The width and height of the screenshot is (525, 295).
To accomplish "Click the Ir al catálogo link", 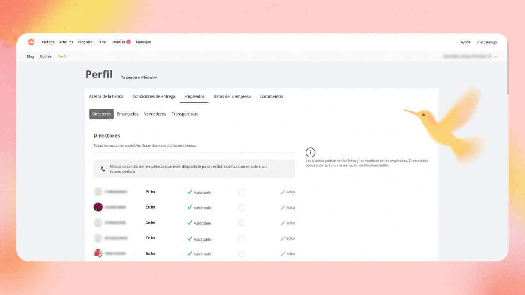I will coord(486,42).
